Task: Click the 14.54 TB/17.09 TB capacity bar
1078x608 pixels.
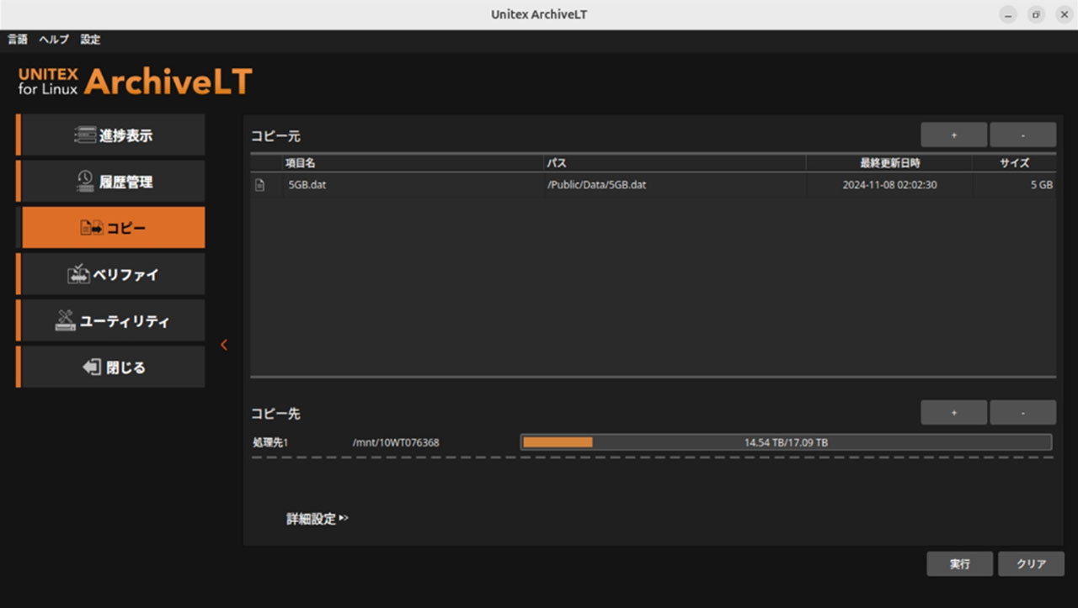Action: (786, 442)
